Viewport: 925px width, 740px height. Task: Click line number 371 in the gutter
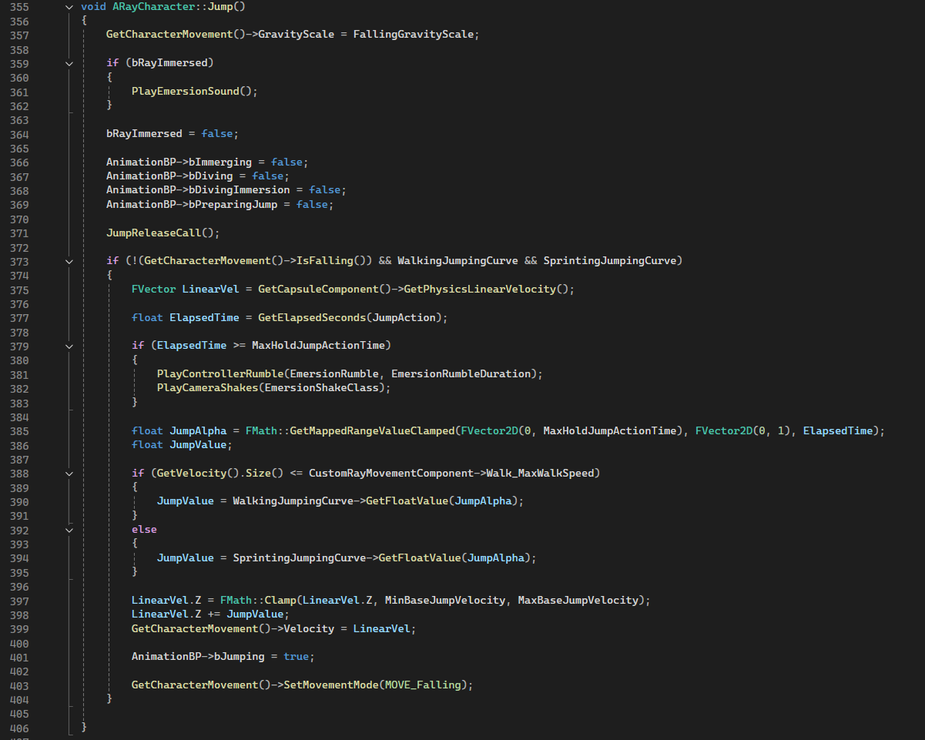(x=19, y=233)
